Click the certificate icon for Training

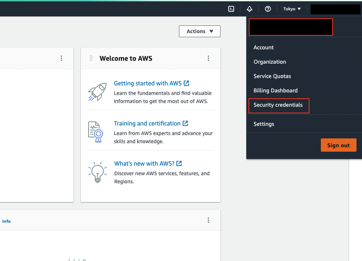point(96,132)
